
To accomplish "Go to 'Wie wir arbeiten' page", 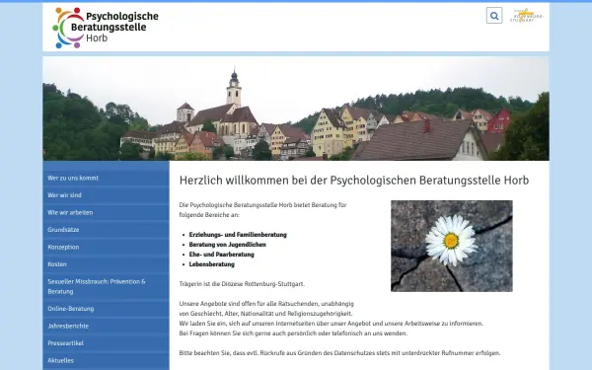I will (107, 212).
